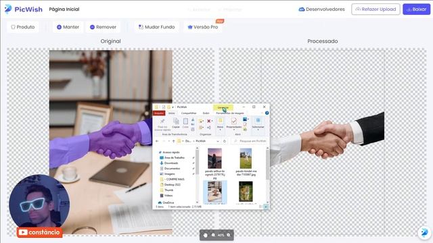The height and width of the screenshot is (243, 433).
Task: Expand the recent locations dropdown
Action: 168,141
